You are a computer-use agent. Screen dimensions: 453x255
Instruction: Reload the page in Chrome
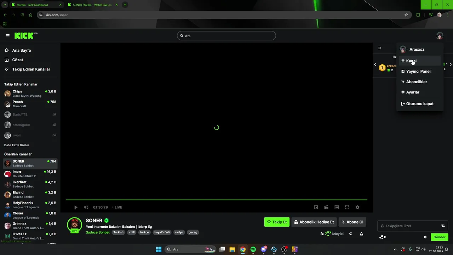22,15
